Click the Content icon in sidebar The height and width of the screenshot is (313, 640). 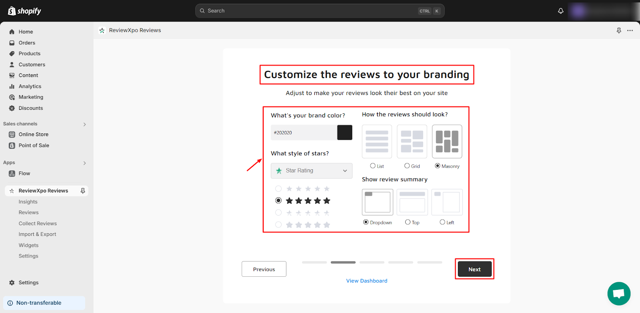pos(12,75)
